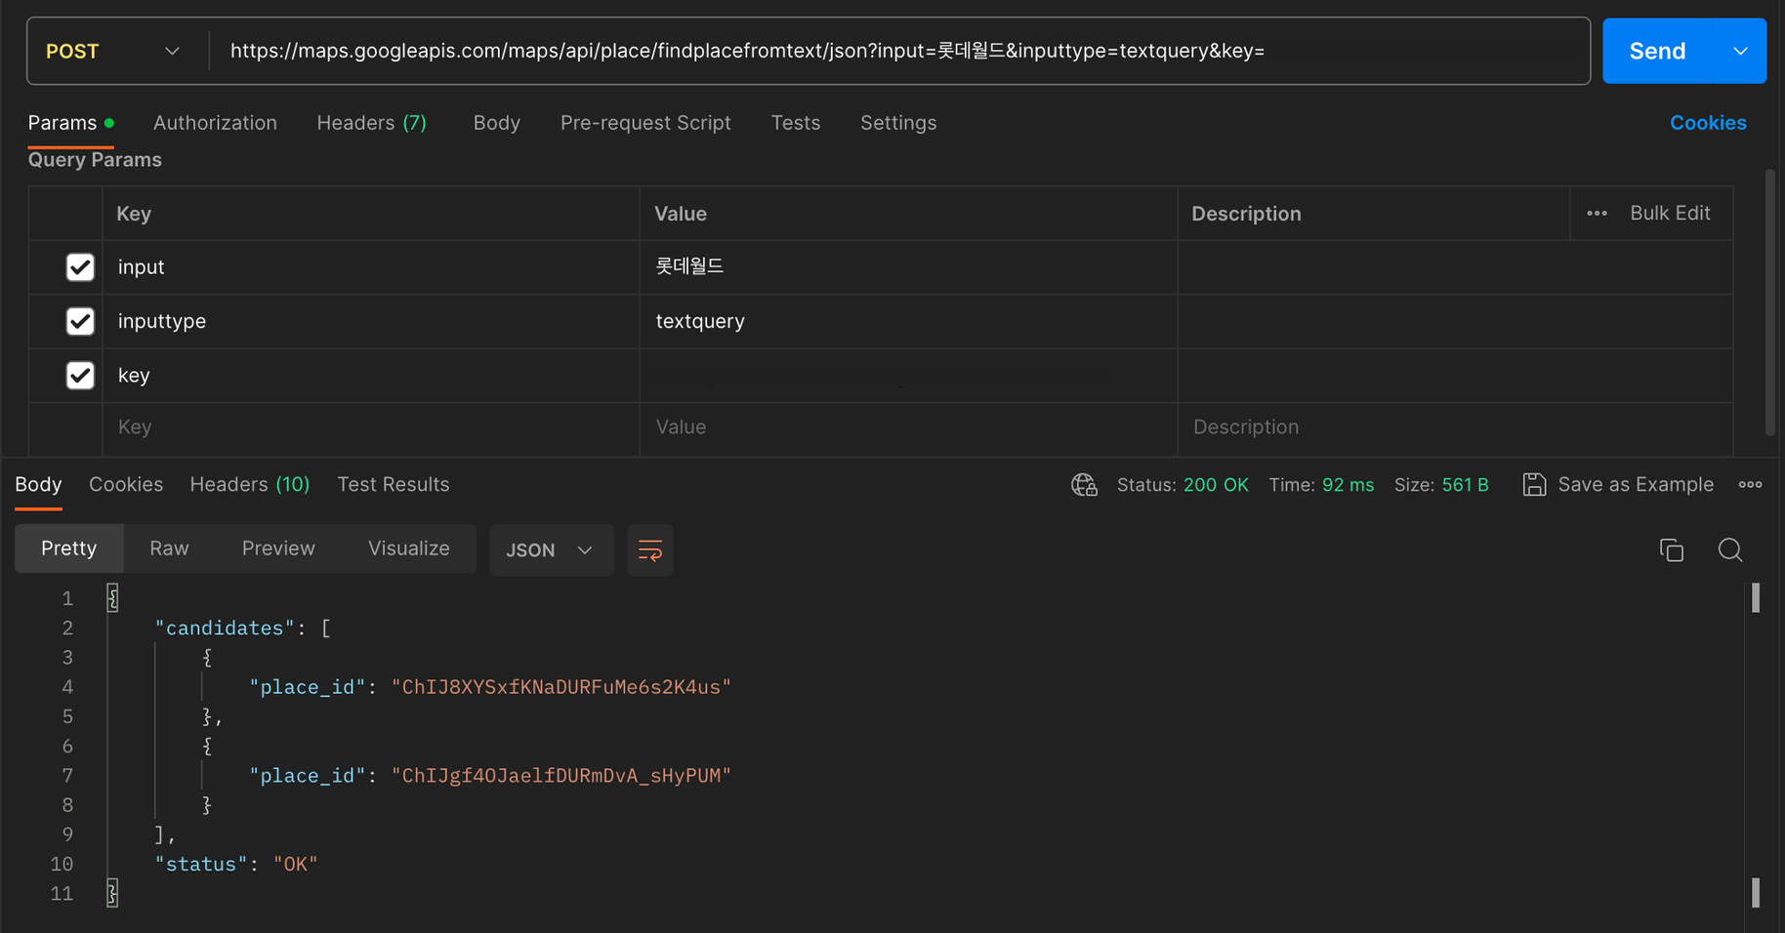
Task: Expand the Send button dropdown arrow
Action: [x=1740, y=51]
